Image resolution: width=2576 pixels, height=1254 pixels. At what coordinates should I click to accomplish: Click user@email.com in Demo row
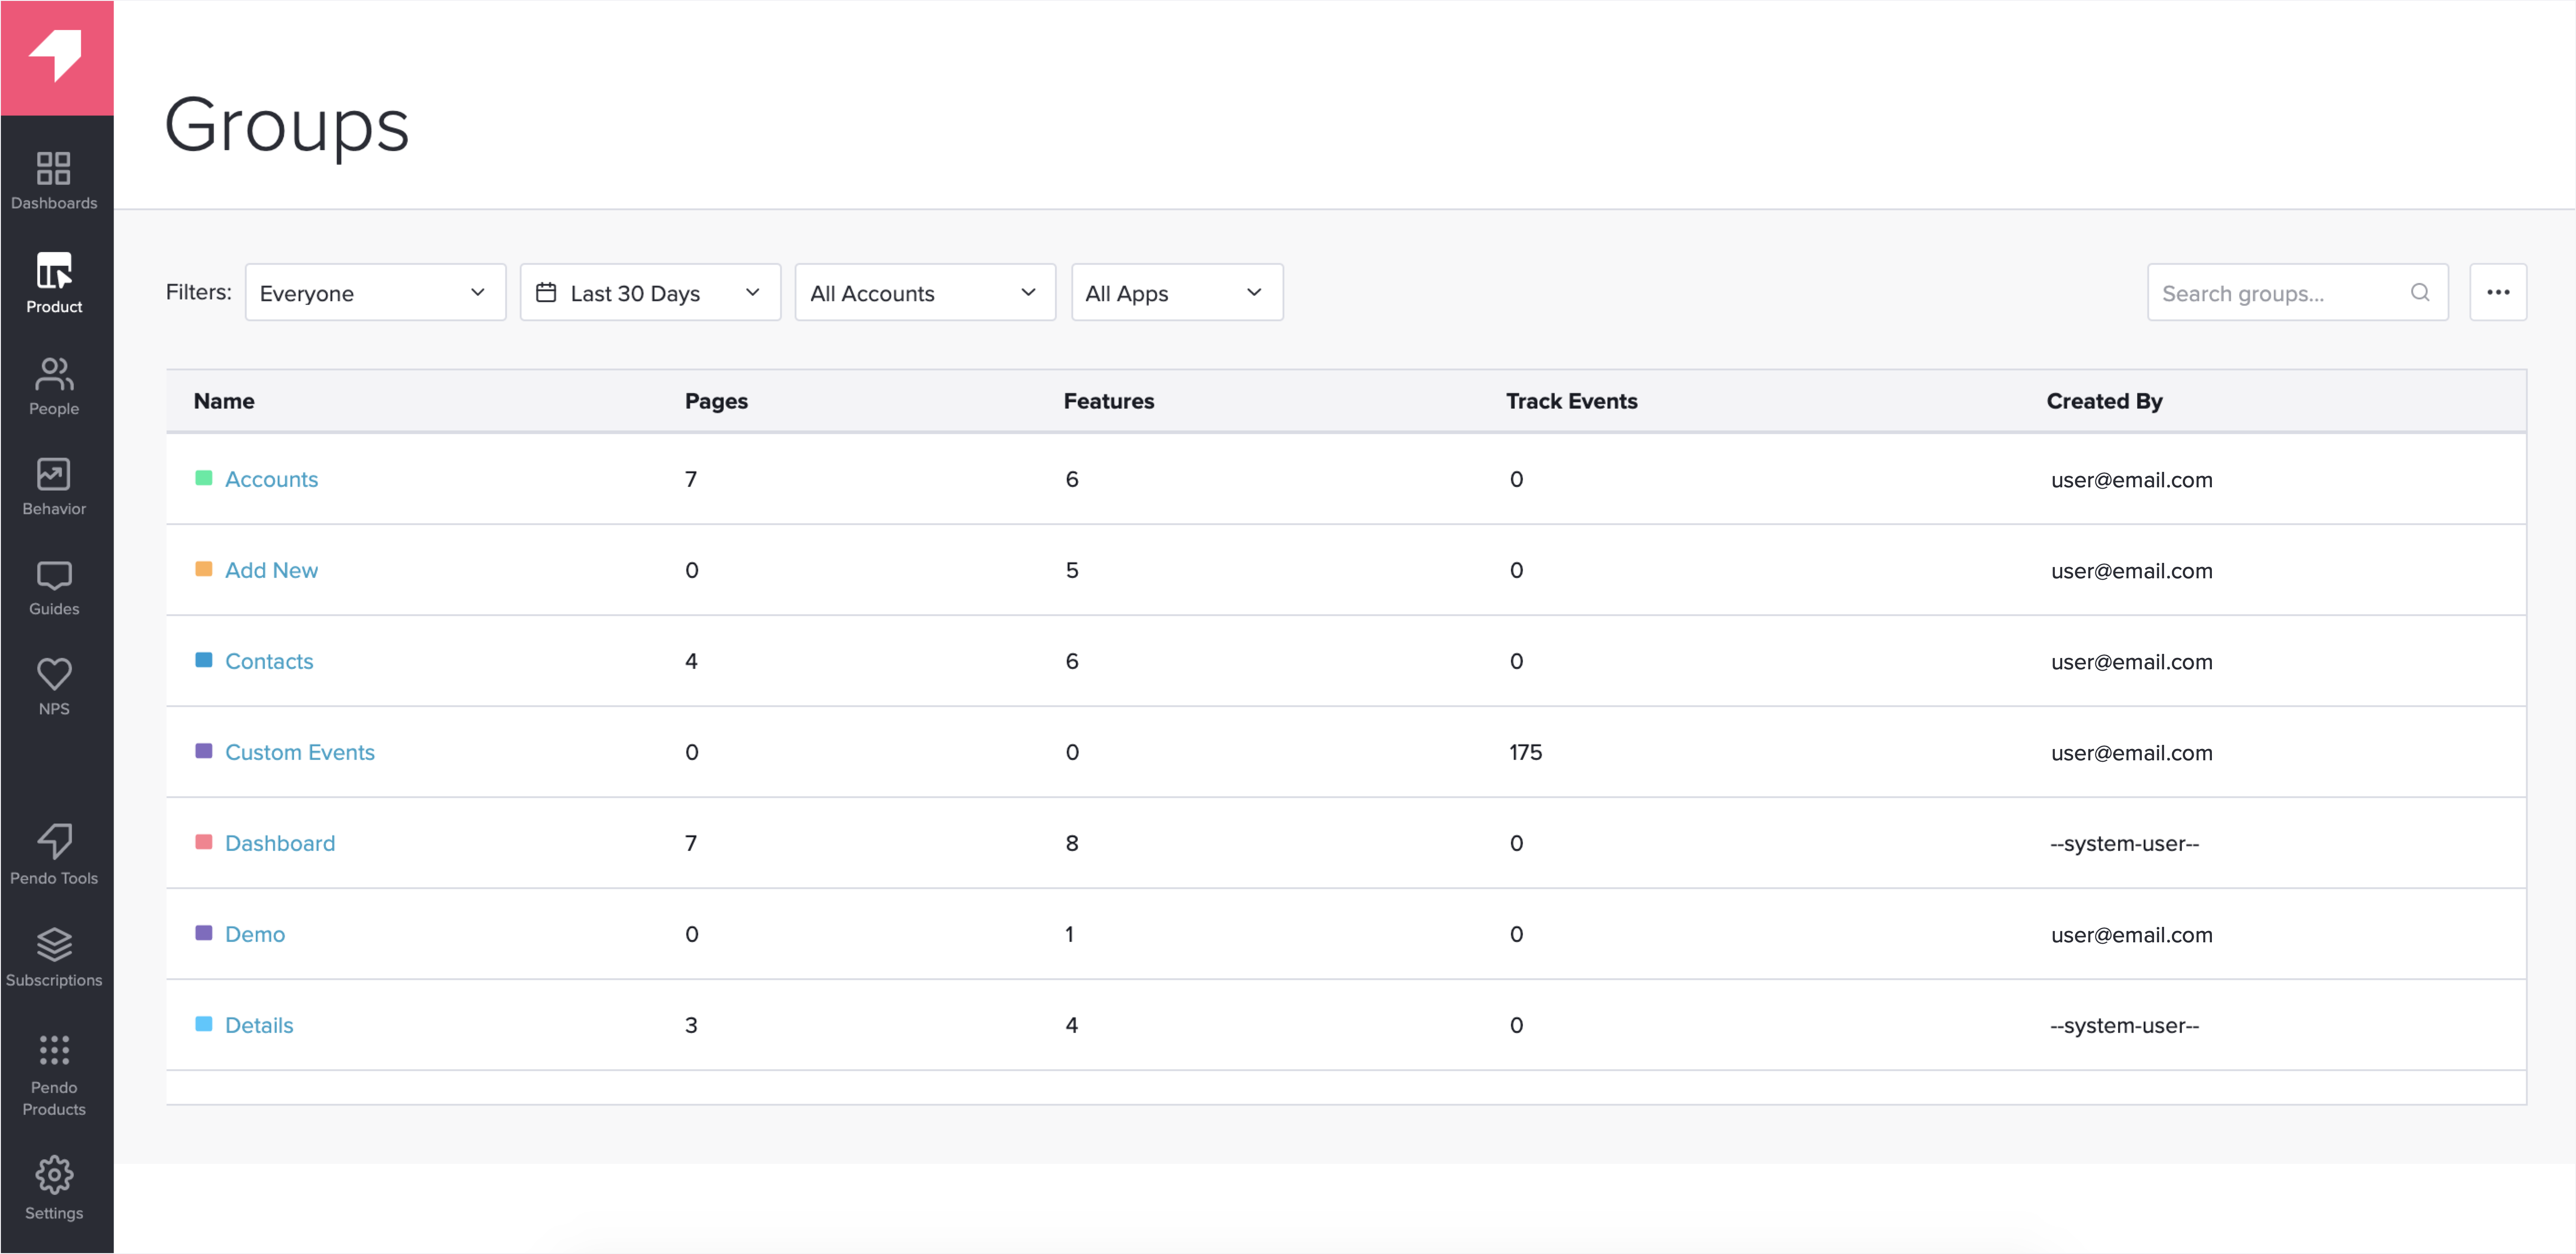(x=2131, y=934)
